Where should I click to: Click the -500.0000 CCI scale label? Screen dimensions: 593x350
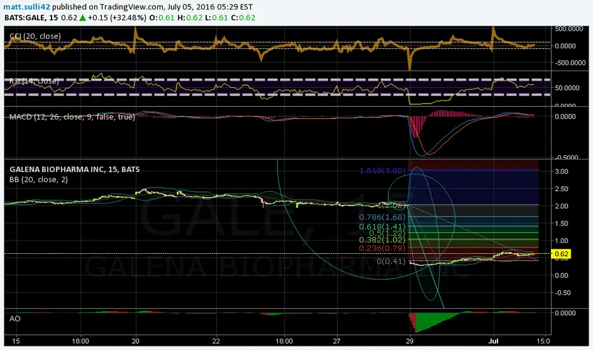[570, 63]
